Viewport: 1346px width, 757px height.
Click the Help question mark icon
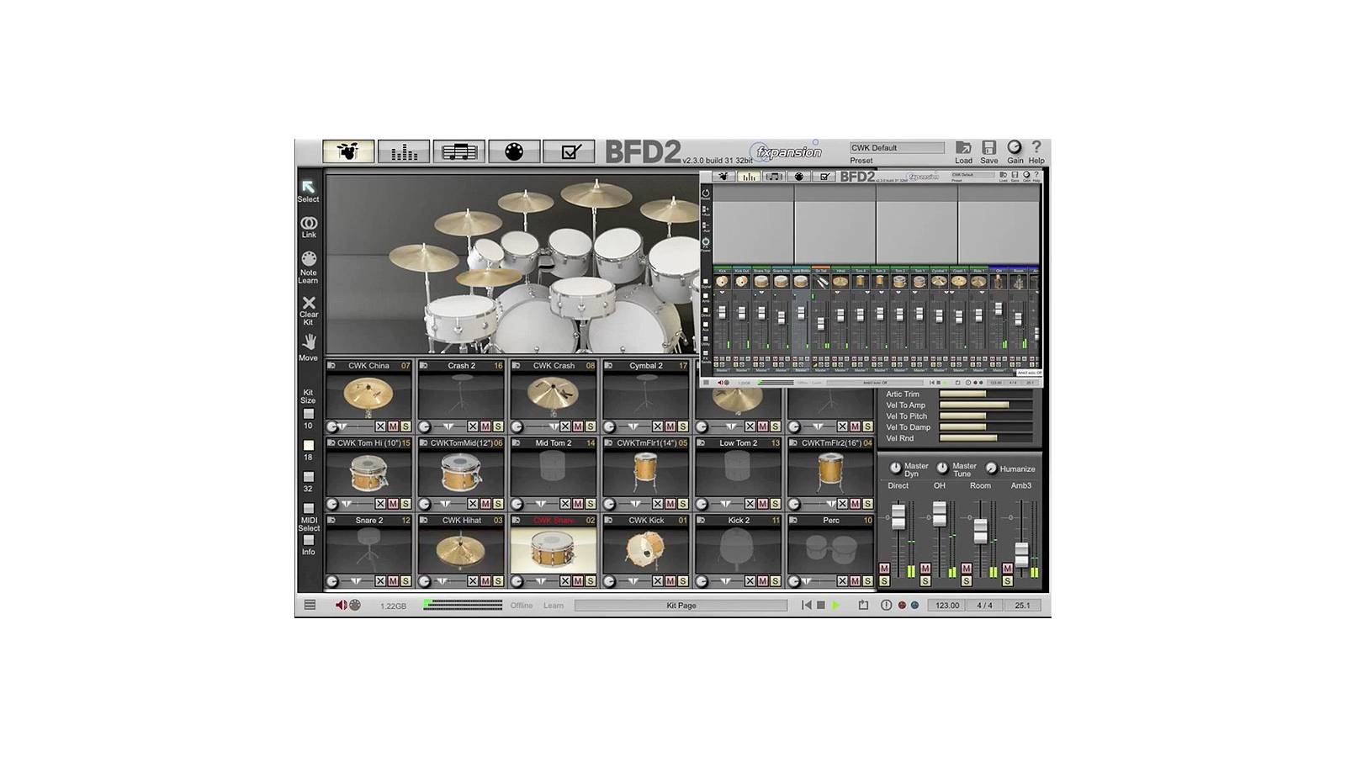click(1036, 147)
